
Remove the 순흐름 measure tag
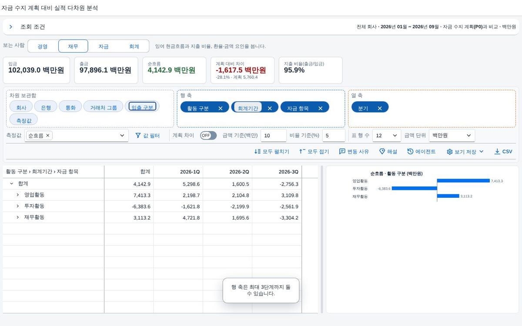tap(48, 135)
